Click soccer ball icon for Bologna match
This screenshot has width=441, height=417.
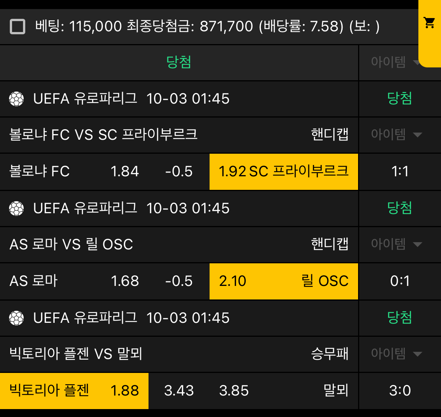tap(17, 99)
